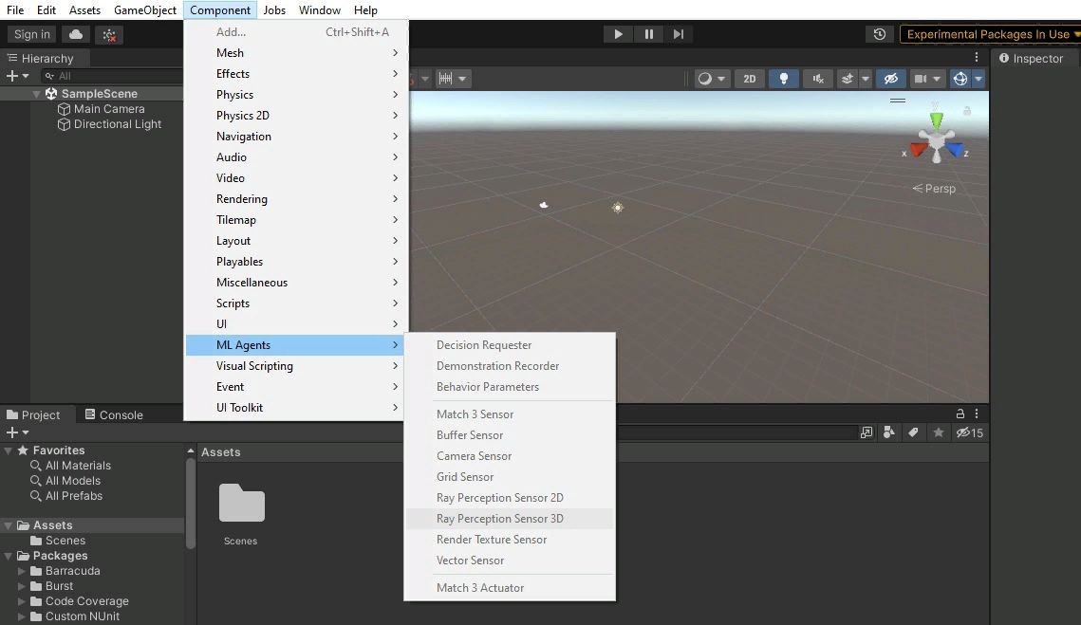
Task: Select Main Camera in Hierarchy
Action: pos(109,109)
